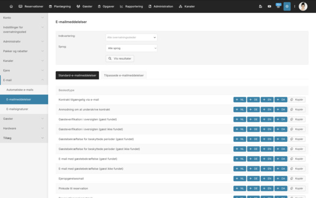The height and width of the screenshot is (198, 316).
Task: Add NL for Kontrakt tilgængelig via e-mail
Action: click(240, 100)
